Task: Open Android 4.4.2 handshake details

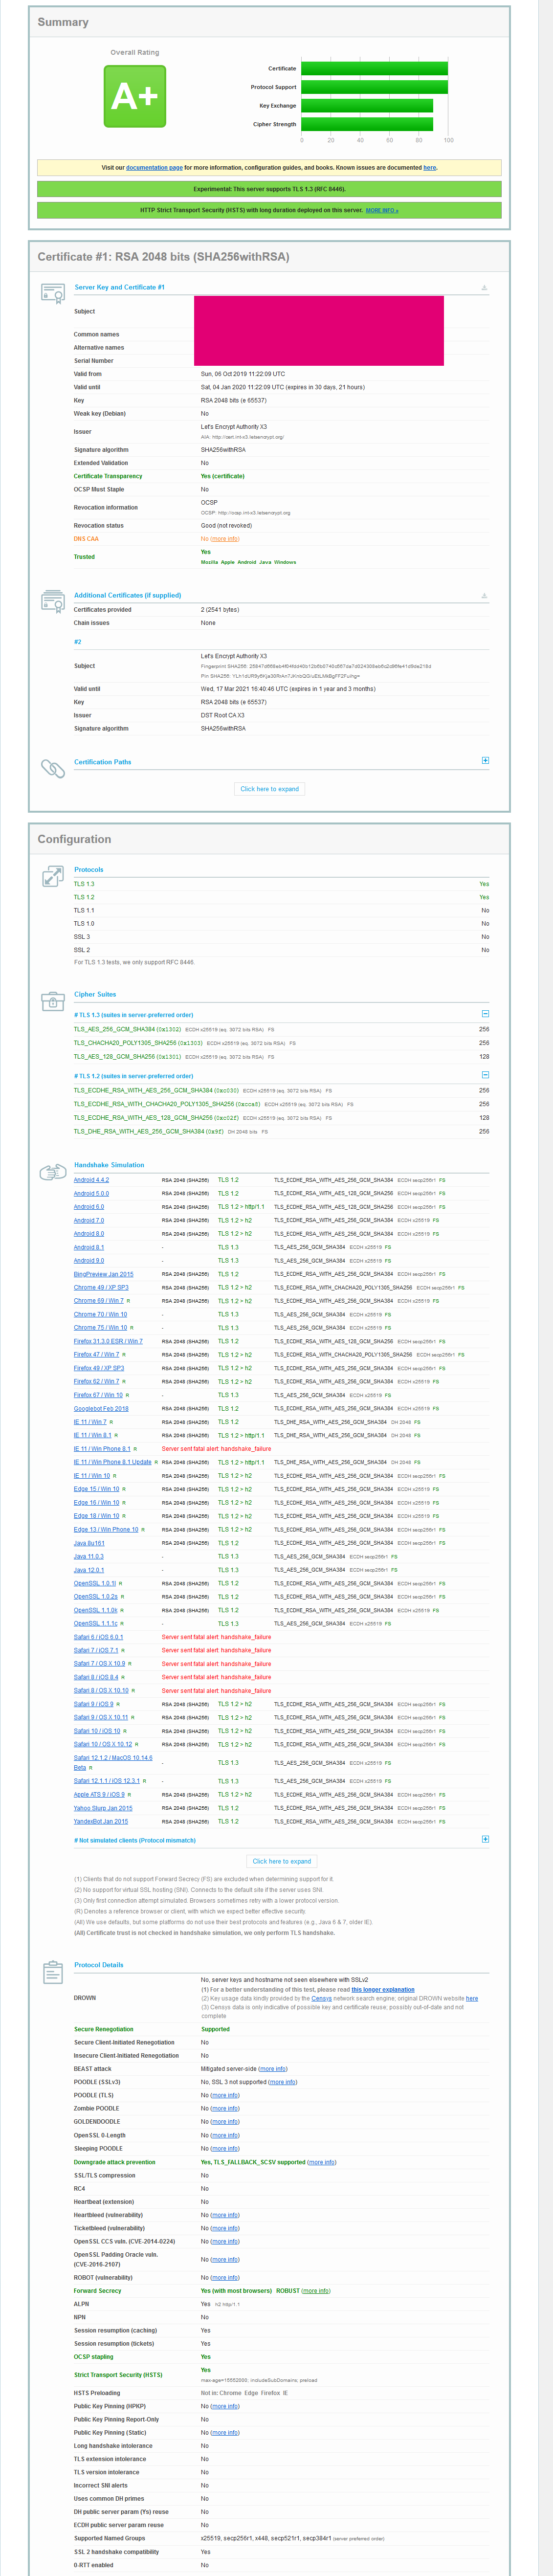Action: pos(91,1180)
